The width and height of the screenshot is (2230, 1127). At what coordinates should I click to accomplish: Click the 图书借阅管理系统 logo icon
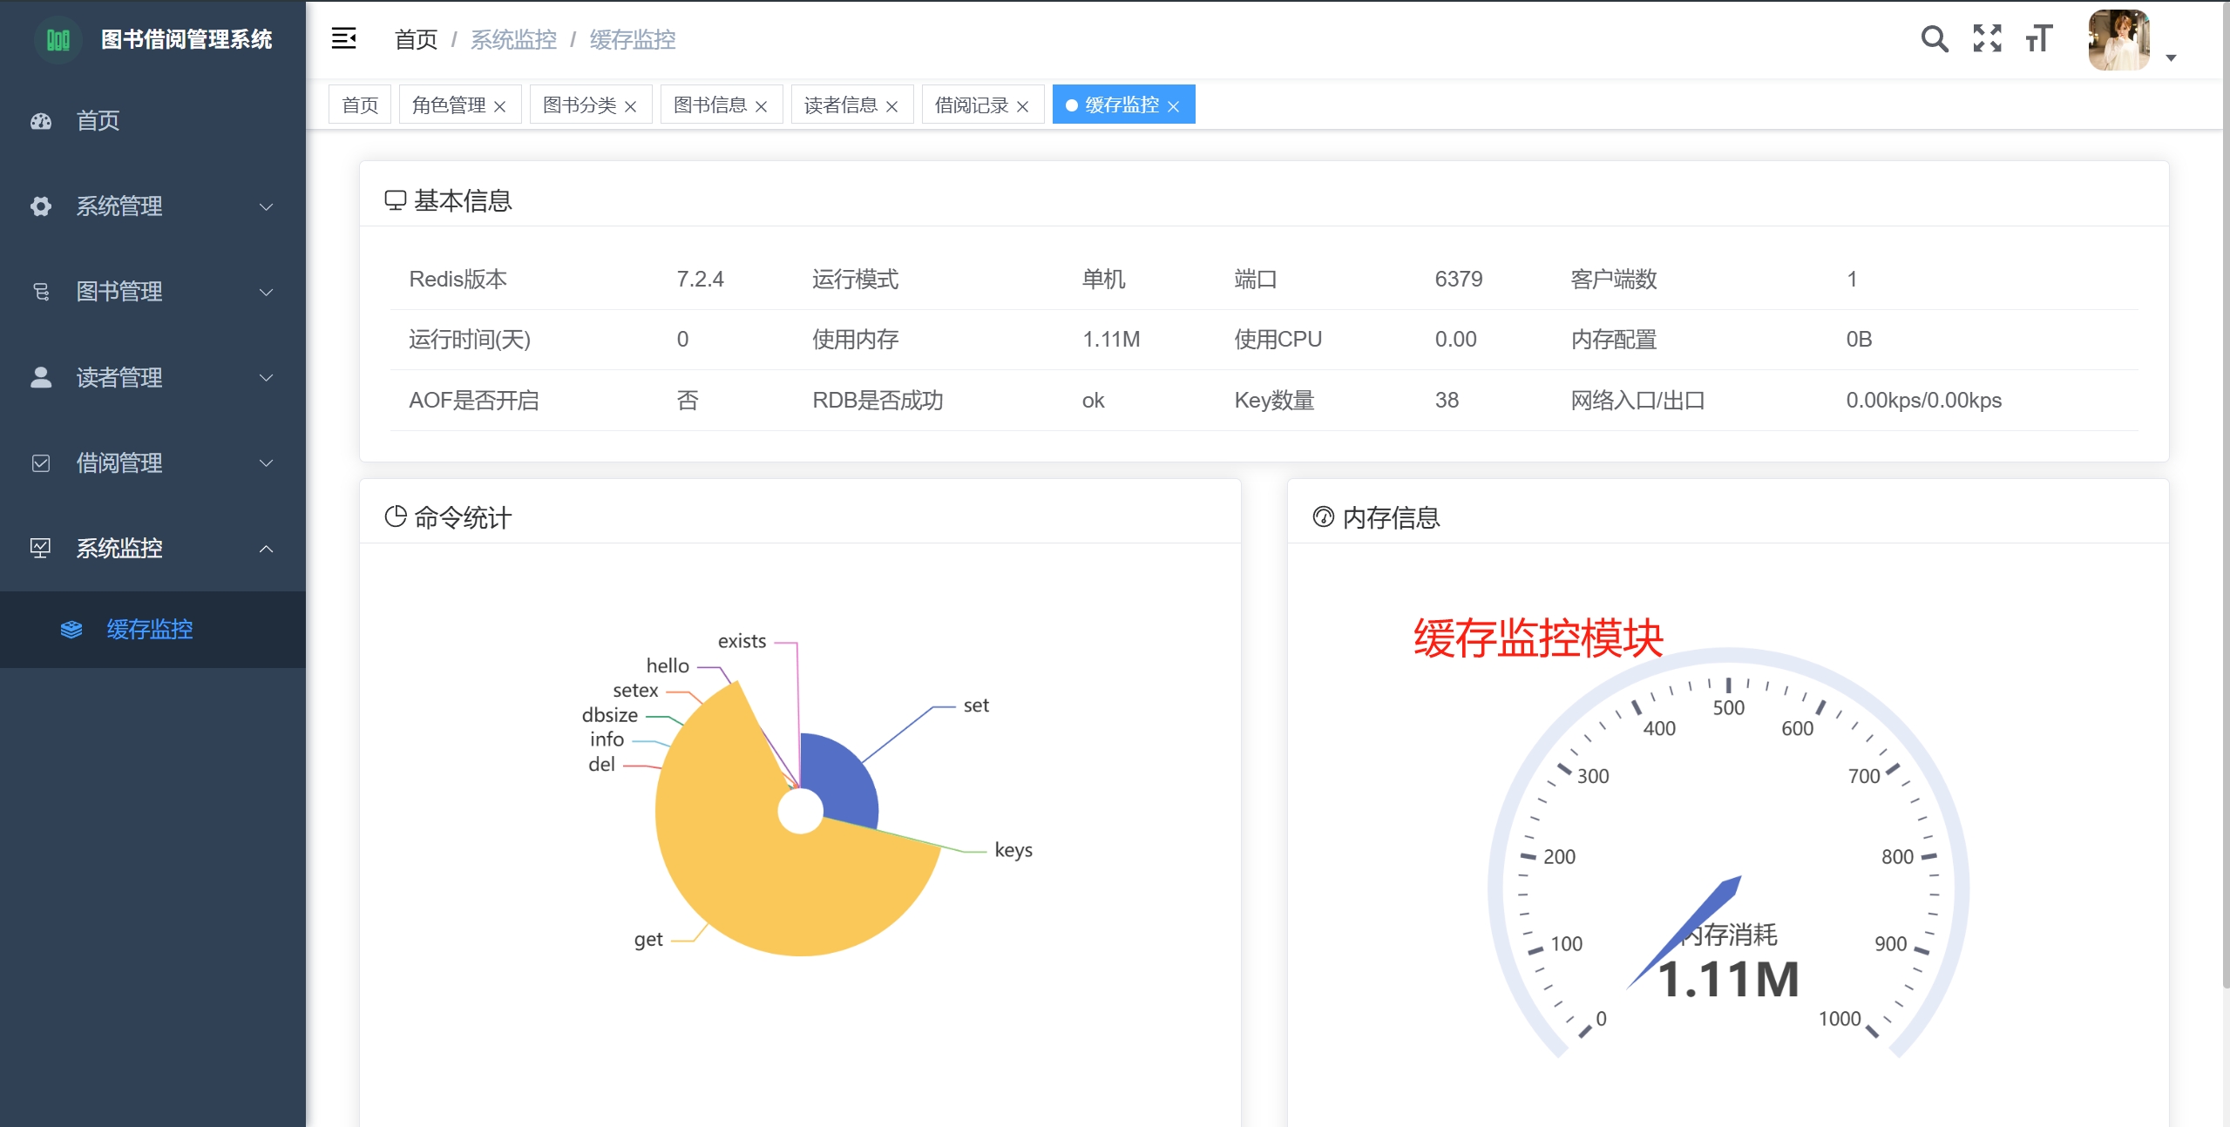58,39
